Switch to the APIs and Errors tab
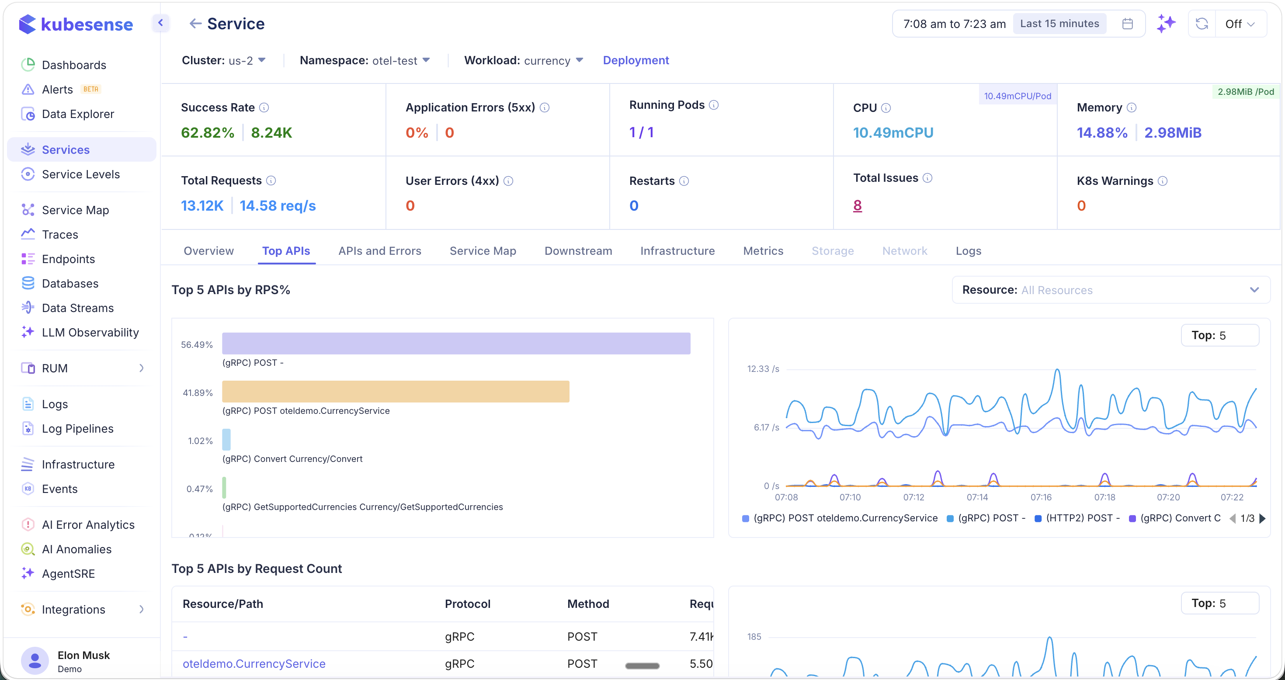Screen dimensions: 1285x680 (380, 251)
